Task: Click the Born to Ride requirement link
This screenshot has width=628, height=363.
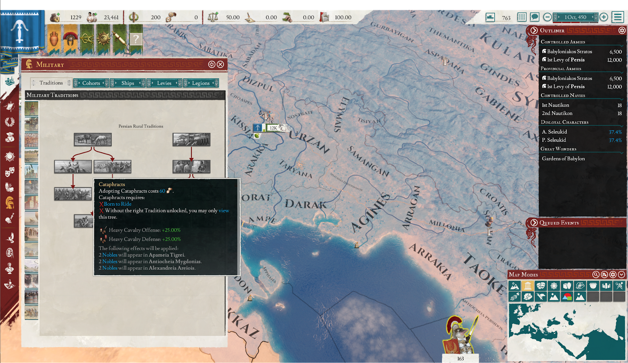Action: coord(117,204)
